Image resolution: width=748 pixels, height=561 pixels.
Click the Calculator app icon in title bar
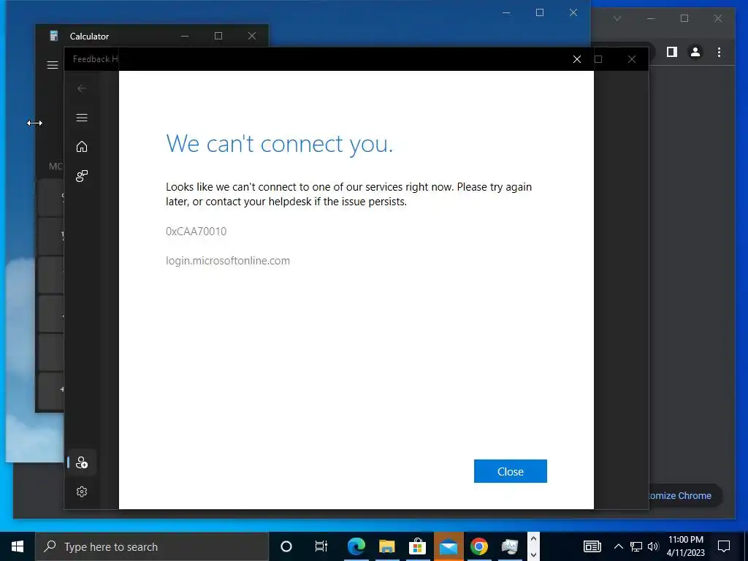(54, 36)
